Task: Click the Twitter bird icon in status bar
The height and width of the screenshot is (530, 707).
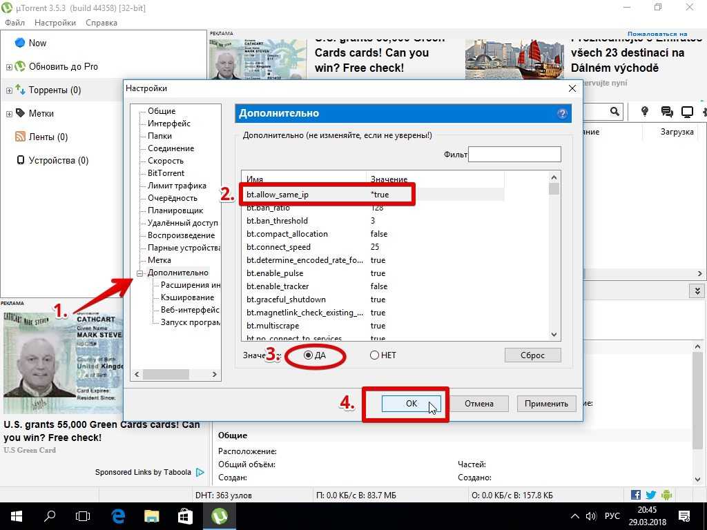Action: 650,495
